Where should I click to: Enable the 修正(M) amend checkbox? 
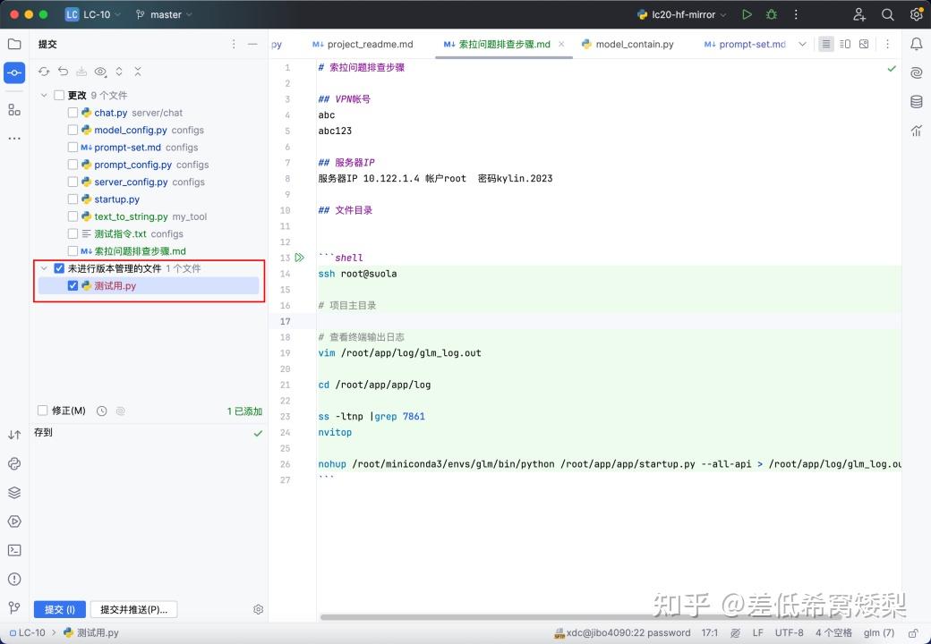click(x=42, y=411)
